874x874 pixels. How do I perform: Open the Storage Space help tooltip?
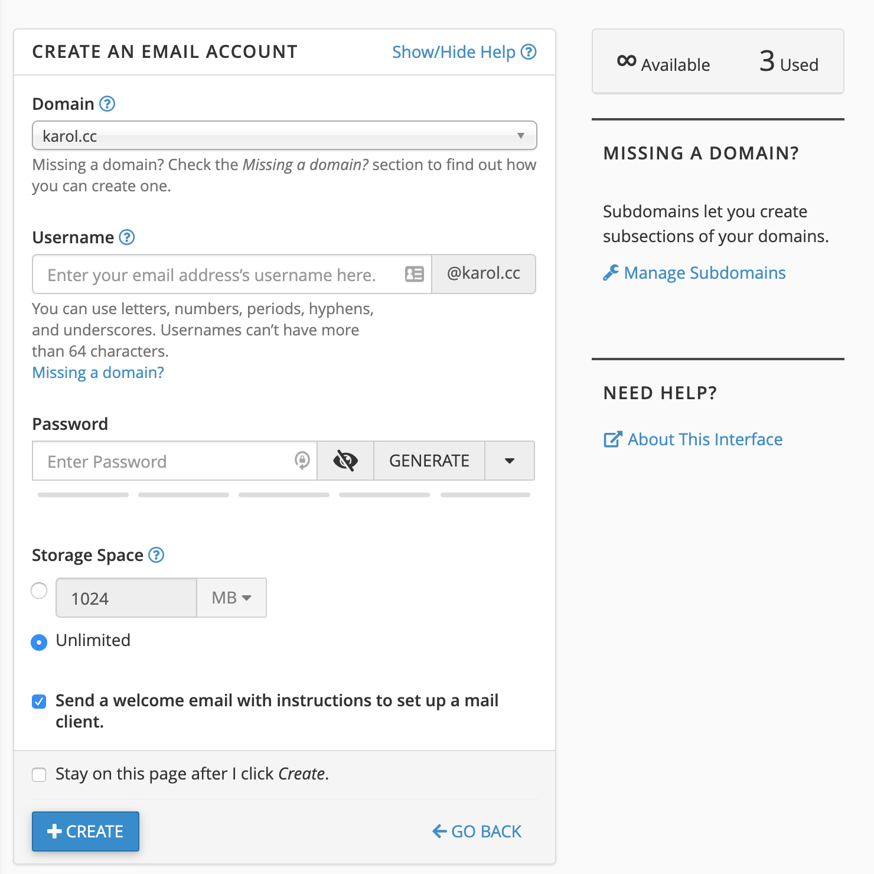tap(156, 555)
